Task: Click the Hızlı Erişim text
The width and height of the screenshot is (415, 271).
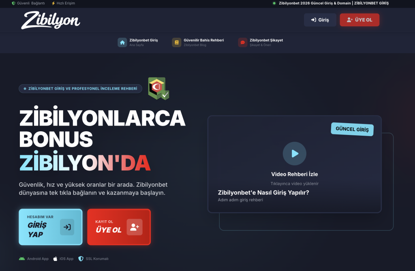Action: (x=66, y=3)
